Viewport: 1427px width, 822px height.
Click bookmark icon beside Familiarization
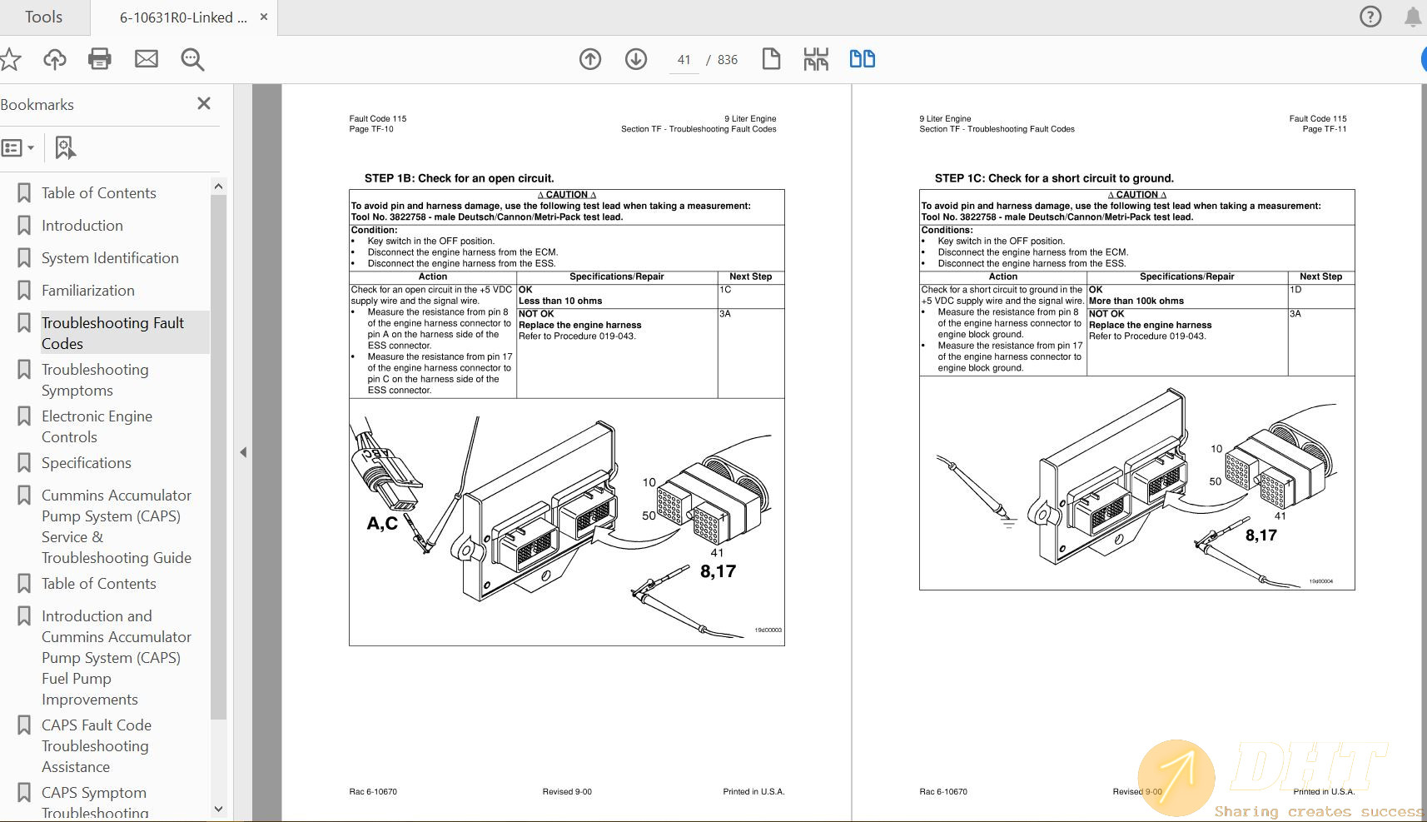pyautogui.click(x=24, y=291)
